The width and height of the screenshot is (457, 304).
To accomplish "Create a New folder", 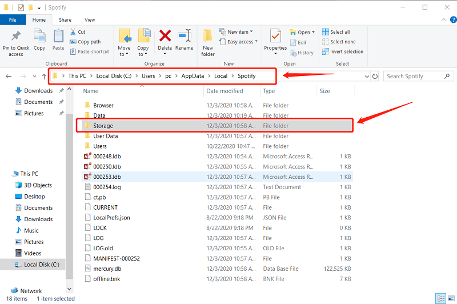I will (208, 42).
